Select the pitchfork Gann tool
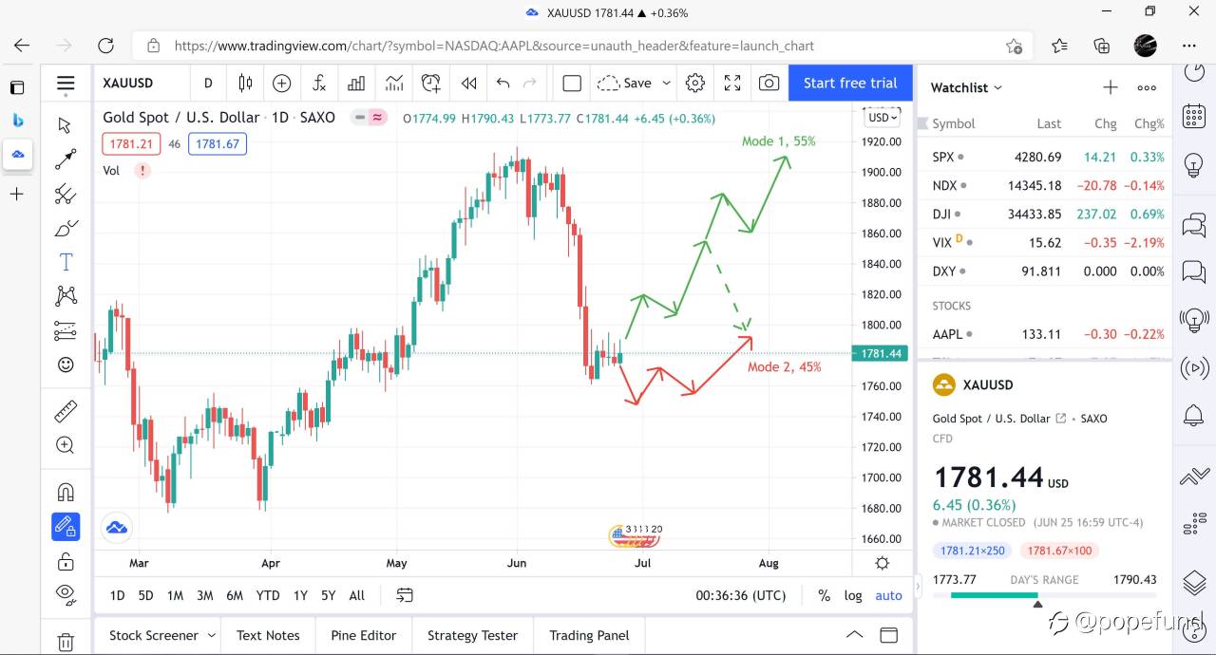 coord(66,194)
